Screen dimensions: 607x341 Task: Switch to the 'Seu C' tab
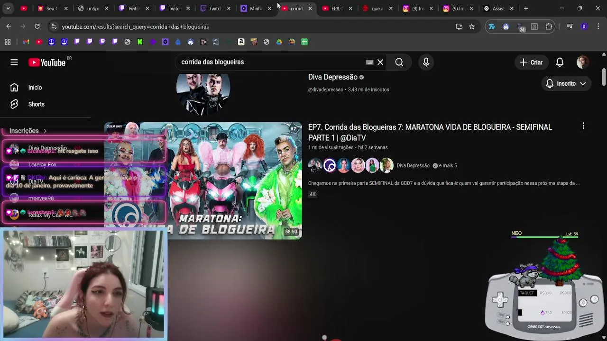coord(52,9)
